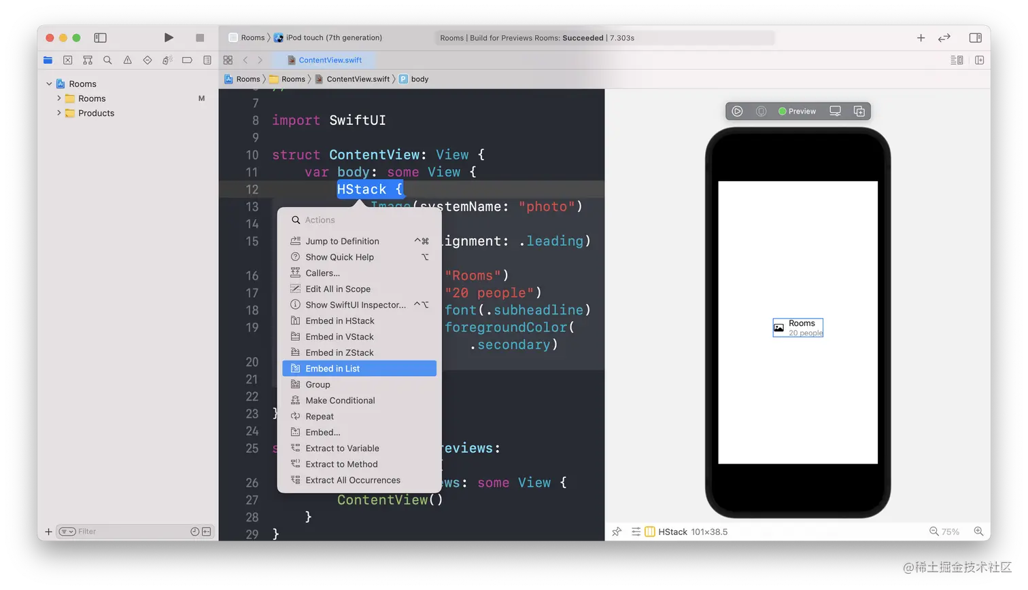Choose Extract to Variable
This screenshot has width=1028, height=590.
point(360,448)
